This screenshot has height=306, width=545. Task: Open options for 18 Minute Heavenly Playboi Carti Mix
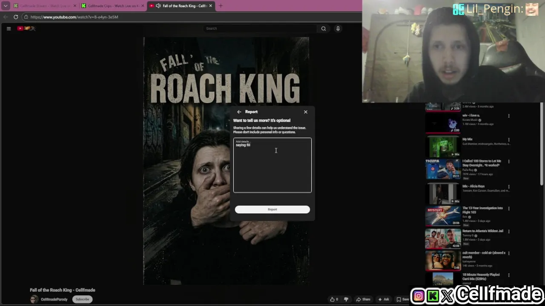pos(509,275)
